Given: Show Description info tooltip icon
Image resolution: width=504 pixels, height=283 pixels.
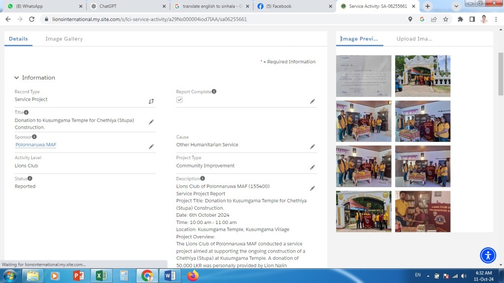Looking at the screenshot, I should coord(202,178).
